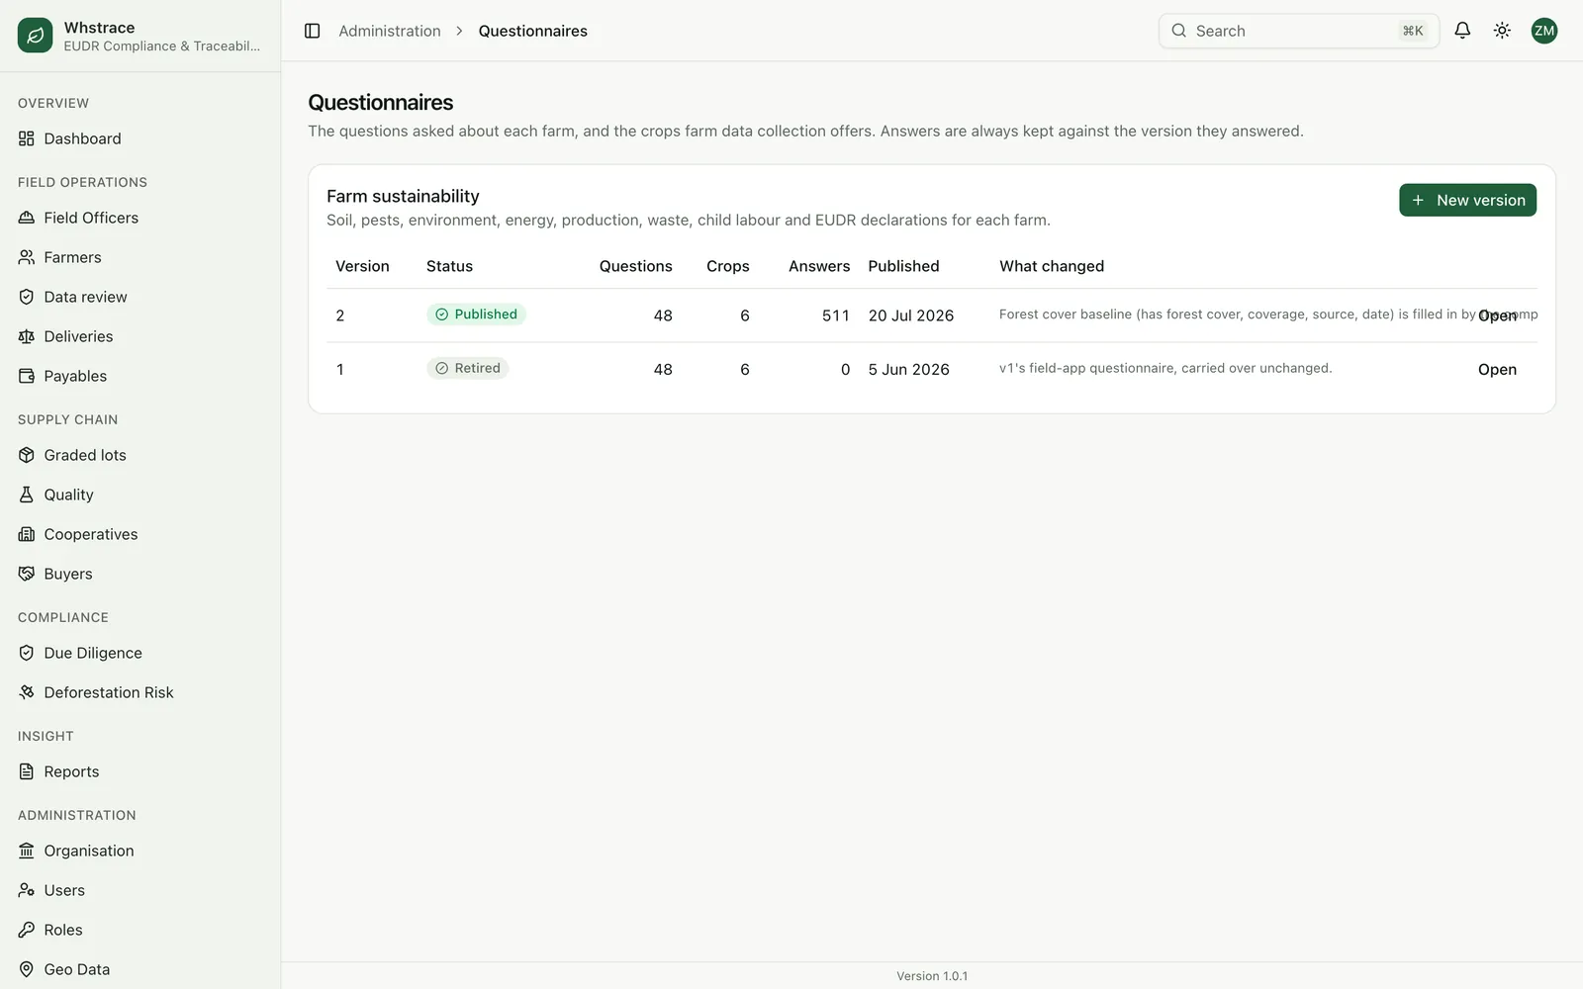Image resolution: width=1583 pixels, height=989 pixels.
Task: Create a New version
Action: coord(1467,200)
